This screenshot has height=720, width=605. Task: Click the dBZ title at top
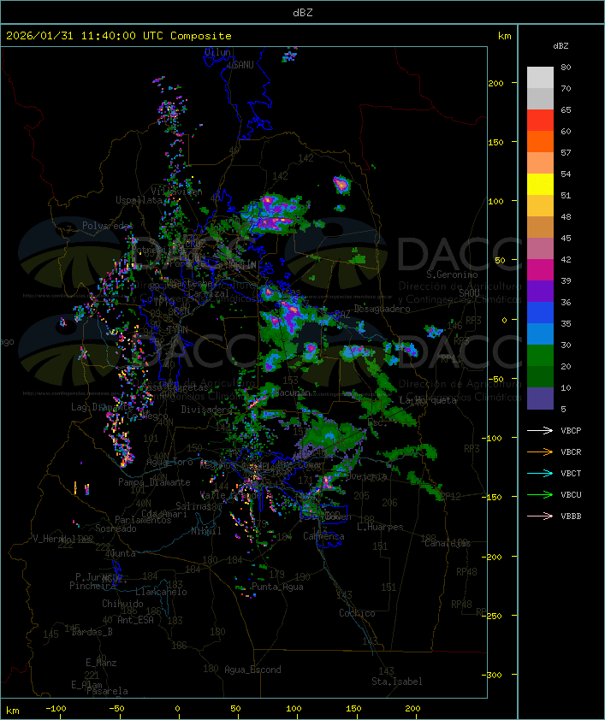click(302, 12)
